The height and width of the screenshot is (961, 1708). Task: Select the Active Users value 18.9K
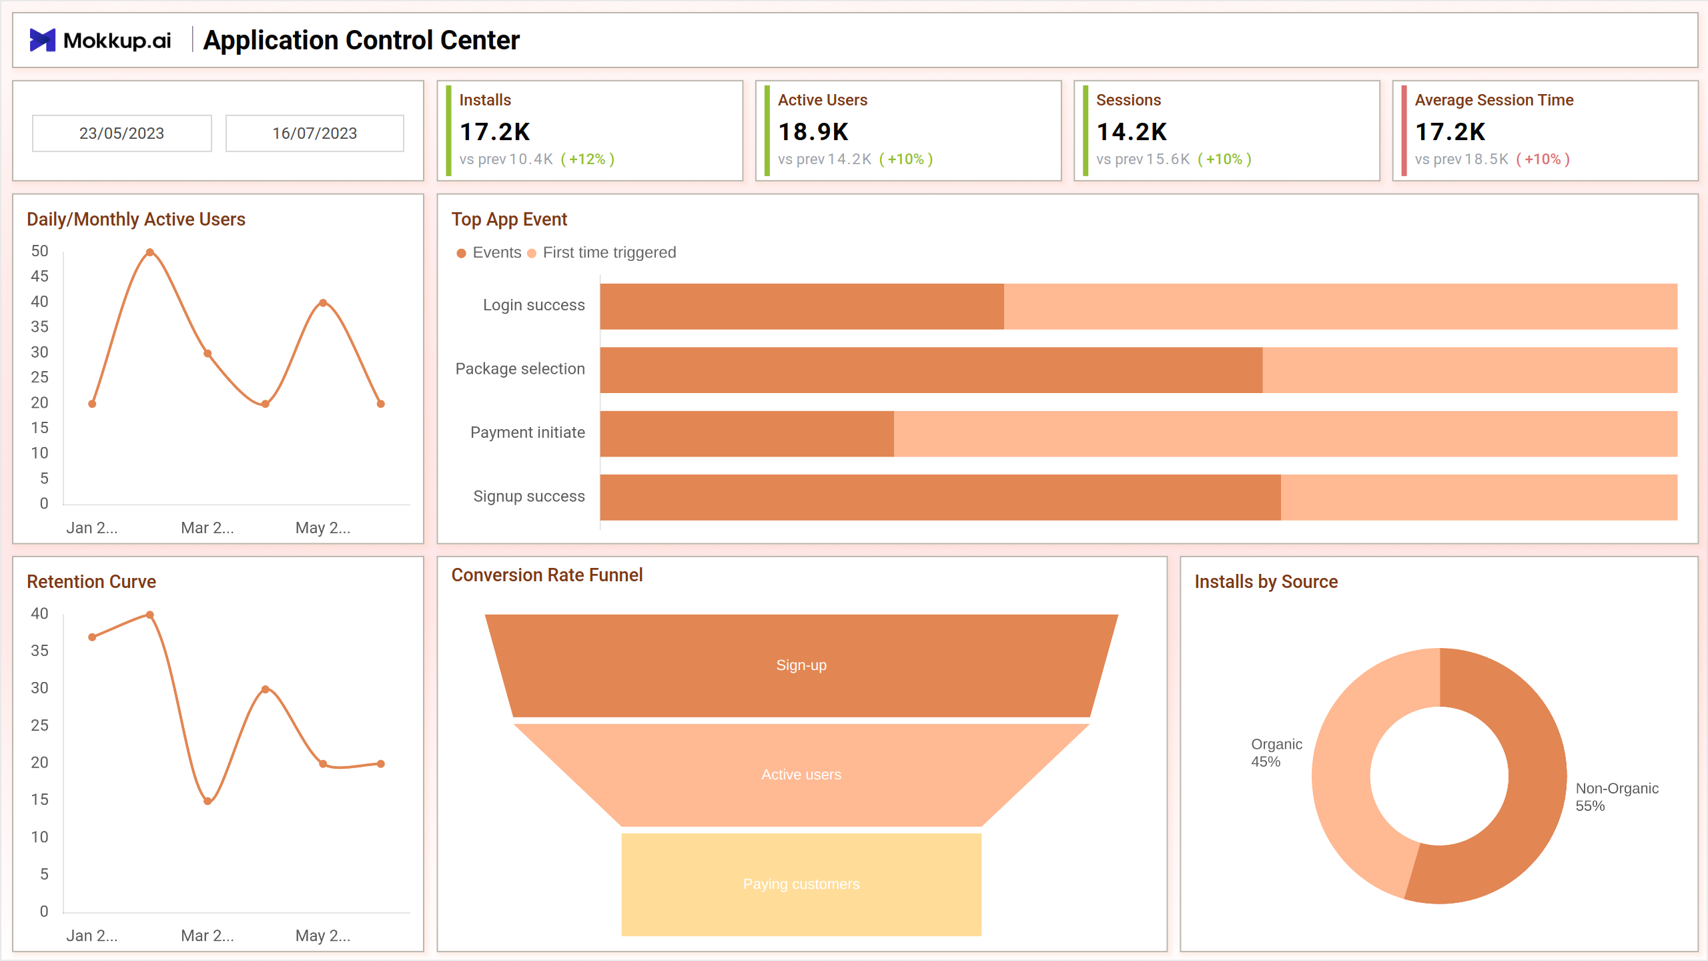[x=813, y=132]
